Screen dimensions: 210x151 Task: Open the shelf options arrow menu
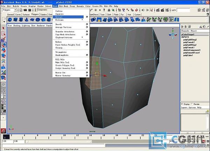4,22
